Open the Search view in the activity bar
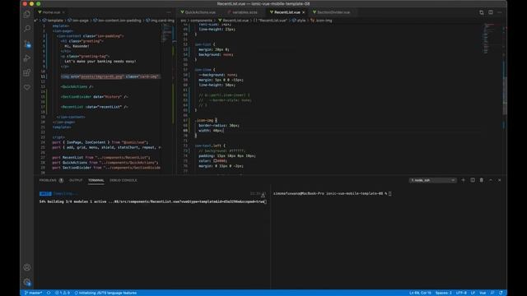This screenshot has width=527, height=296. coord(27,29)
